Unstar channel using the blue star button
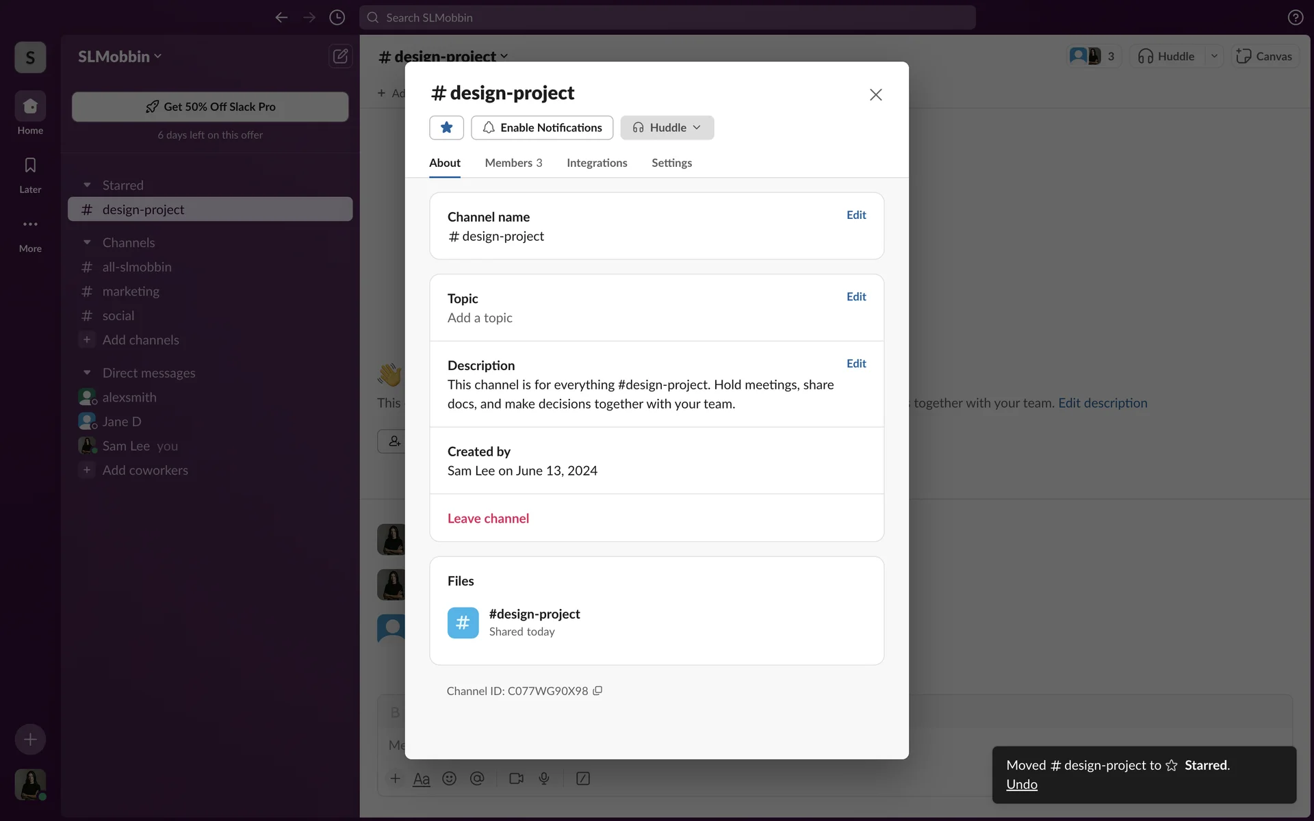Viewport: 1314px width, 821px height. [446, 127]
